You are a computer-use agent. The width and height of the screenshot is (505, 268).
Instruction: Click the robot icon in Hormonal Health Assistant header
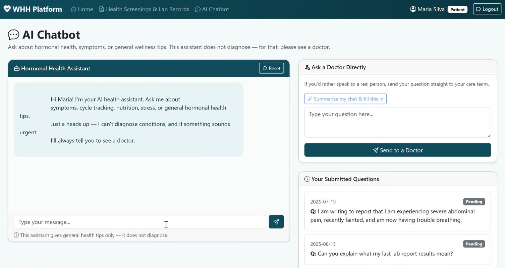17,68
